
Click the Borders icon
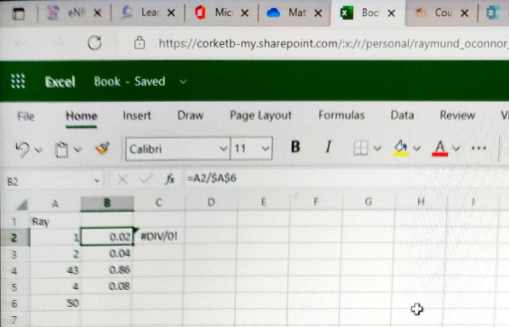360,149
